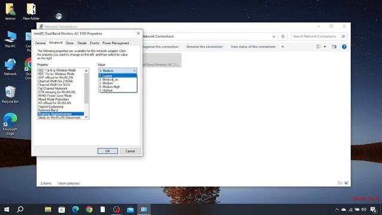382x215 pixels.
Task: Switch to the Power Management tab
Action: (116, 43)
